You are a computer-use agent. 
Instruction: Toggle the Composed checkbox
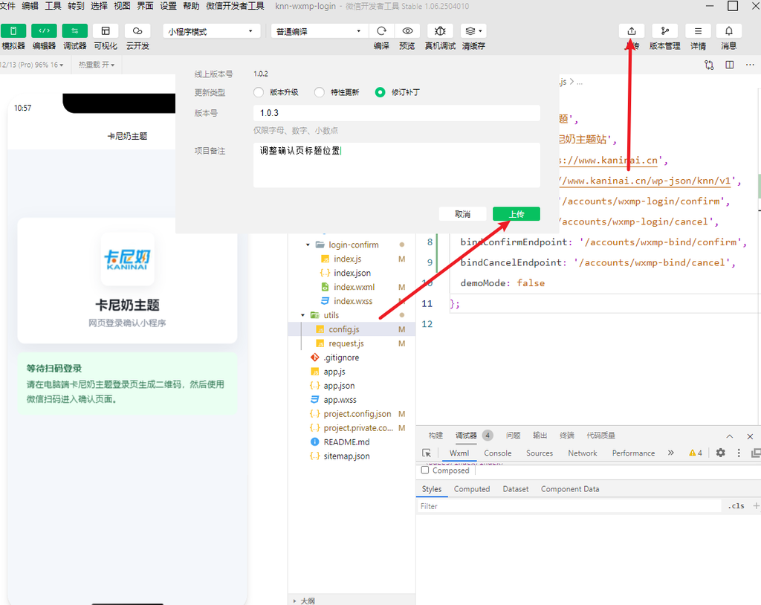(425, 470)
